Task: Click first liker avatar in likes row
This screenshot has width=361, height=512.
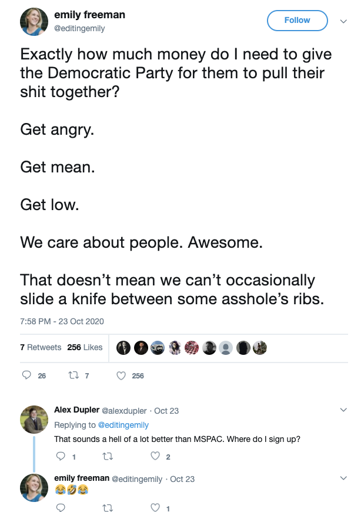Action: (x=123, y=348)
